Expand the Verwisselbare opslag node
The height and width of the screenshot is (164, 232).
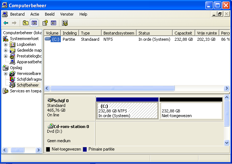pos(5,73)
